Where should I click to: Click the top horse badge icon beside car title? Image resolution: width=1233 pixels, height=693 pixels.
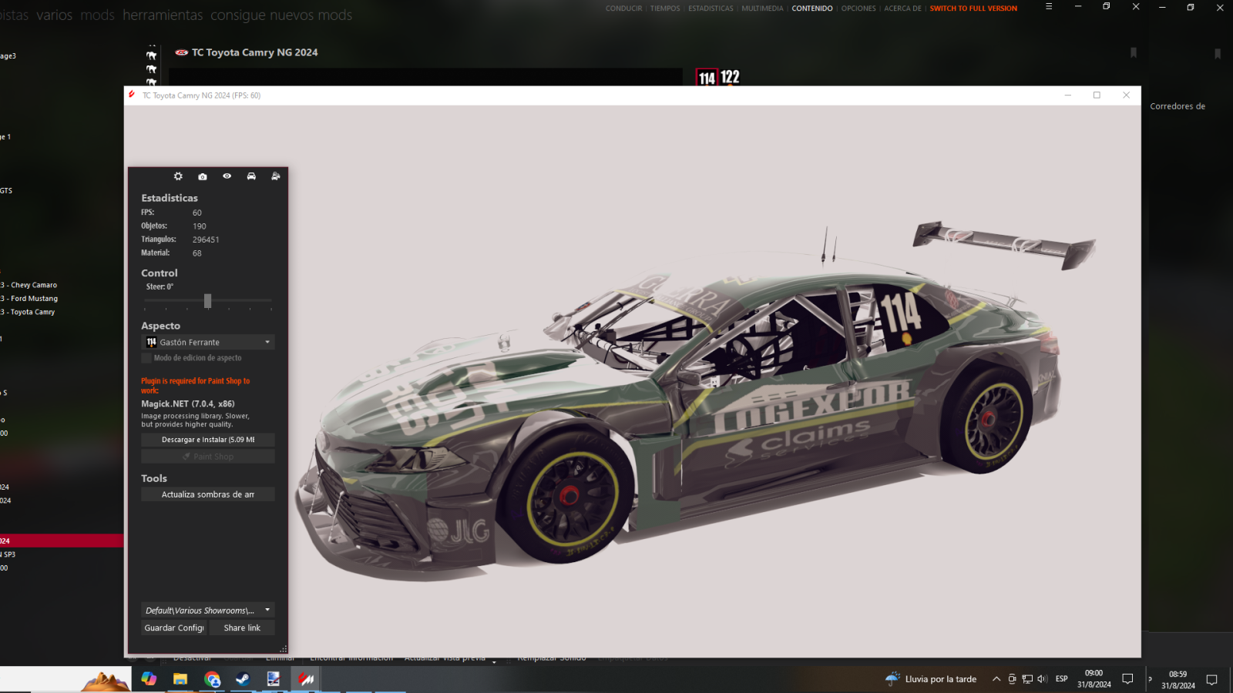tap(151, 55)
